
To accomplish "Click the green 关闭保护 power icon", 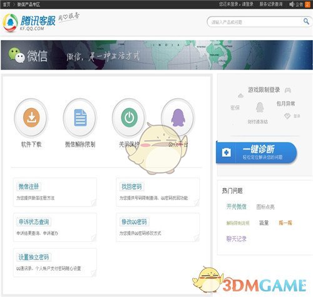I will coord(130,118).
